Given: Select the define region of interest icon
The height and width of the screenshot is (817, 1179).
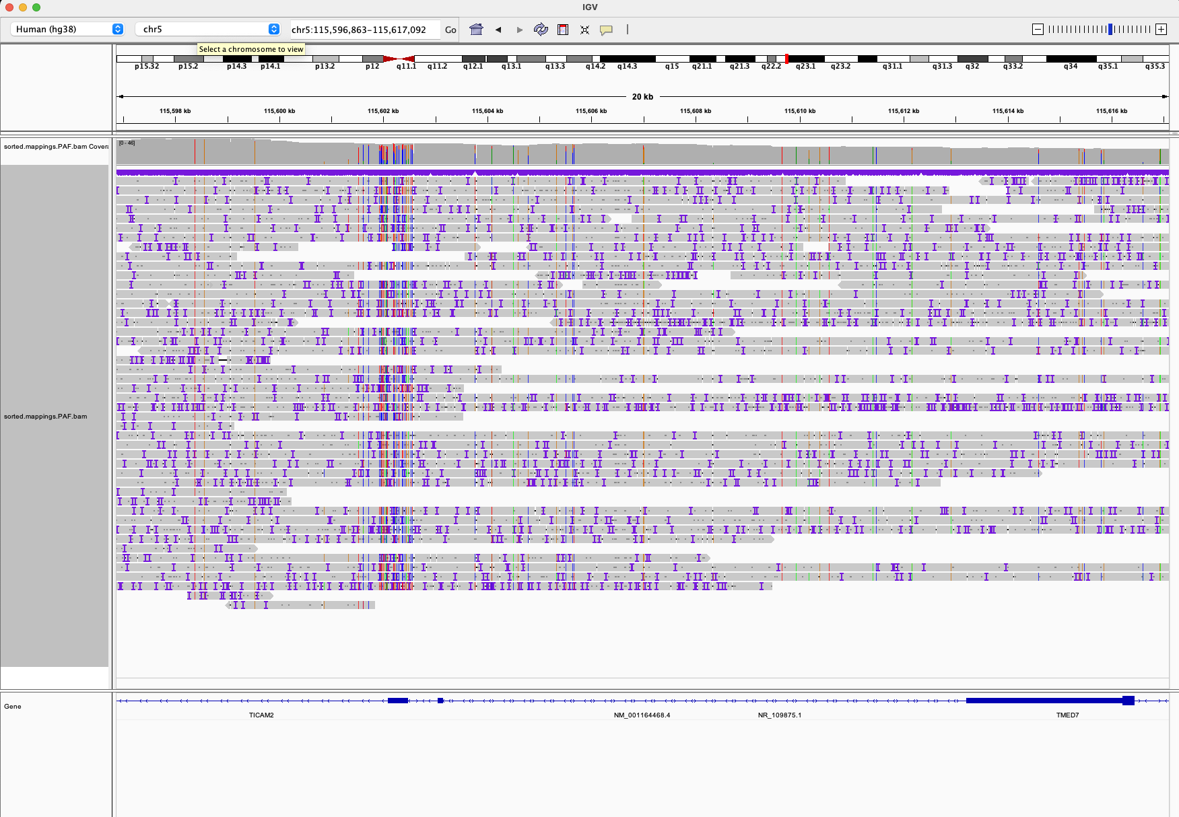Looking at the screenshot, I should (563, 29).
